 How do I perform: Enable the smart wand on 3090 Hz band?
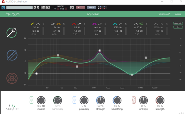tap(121, 24)
